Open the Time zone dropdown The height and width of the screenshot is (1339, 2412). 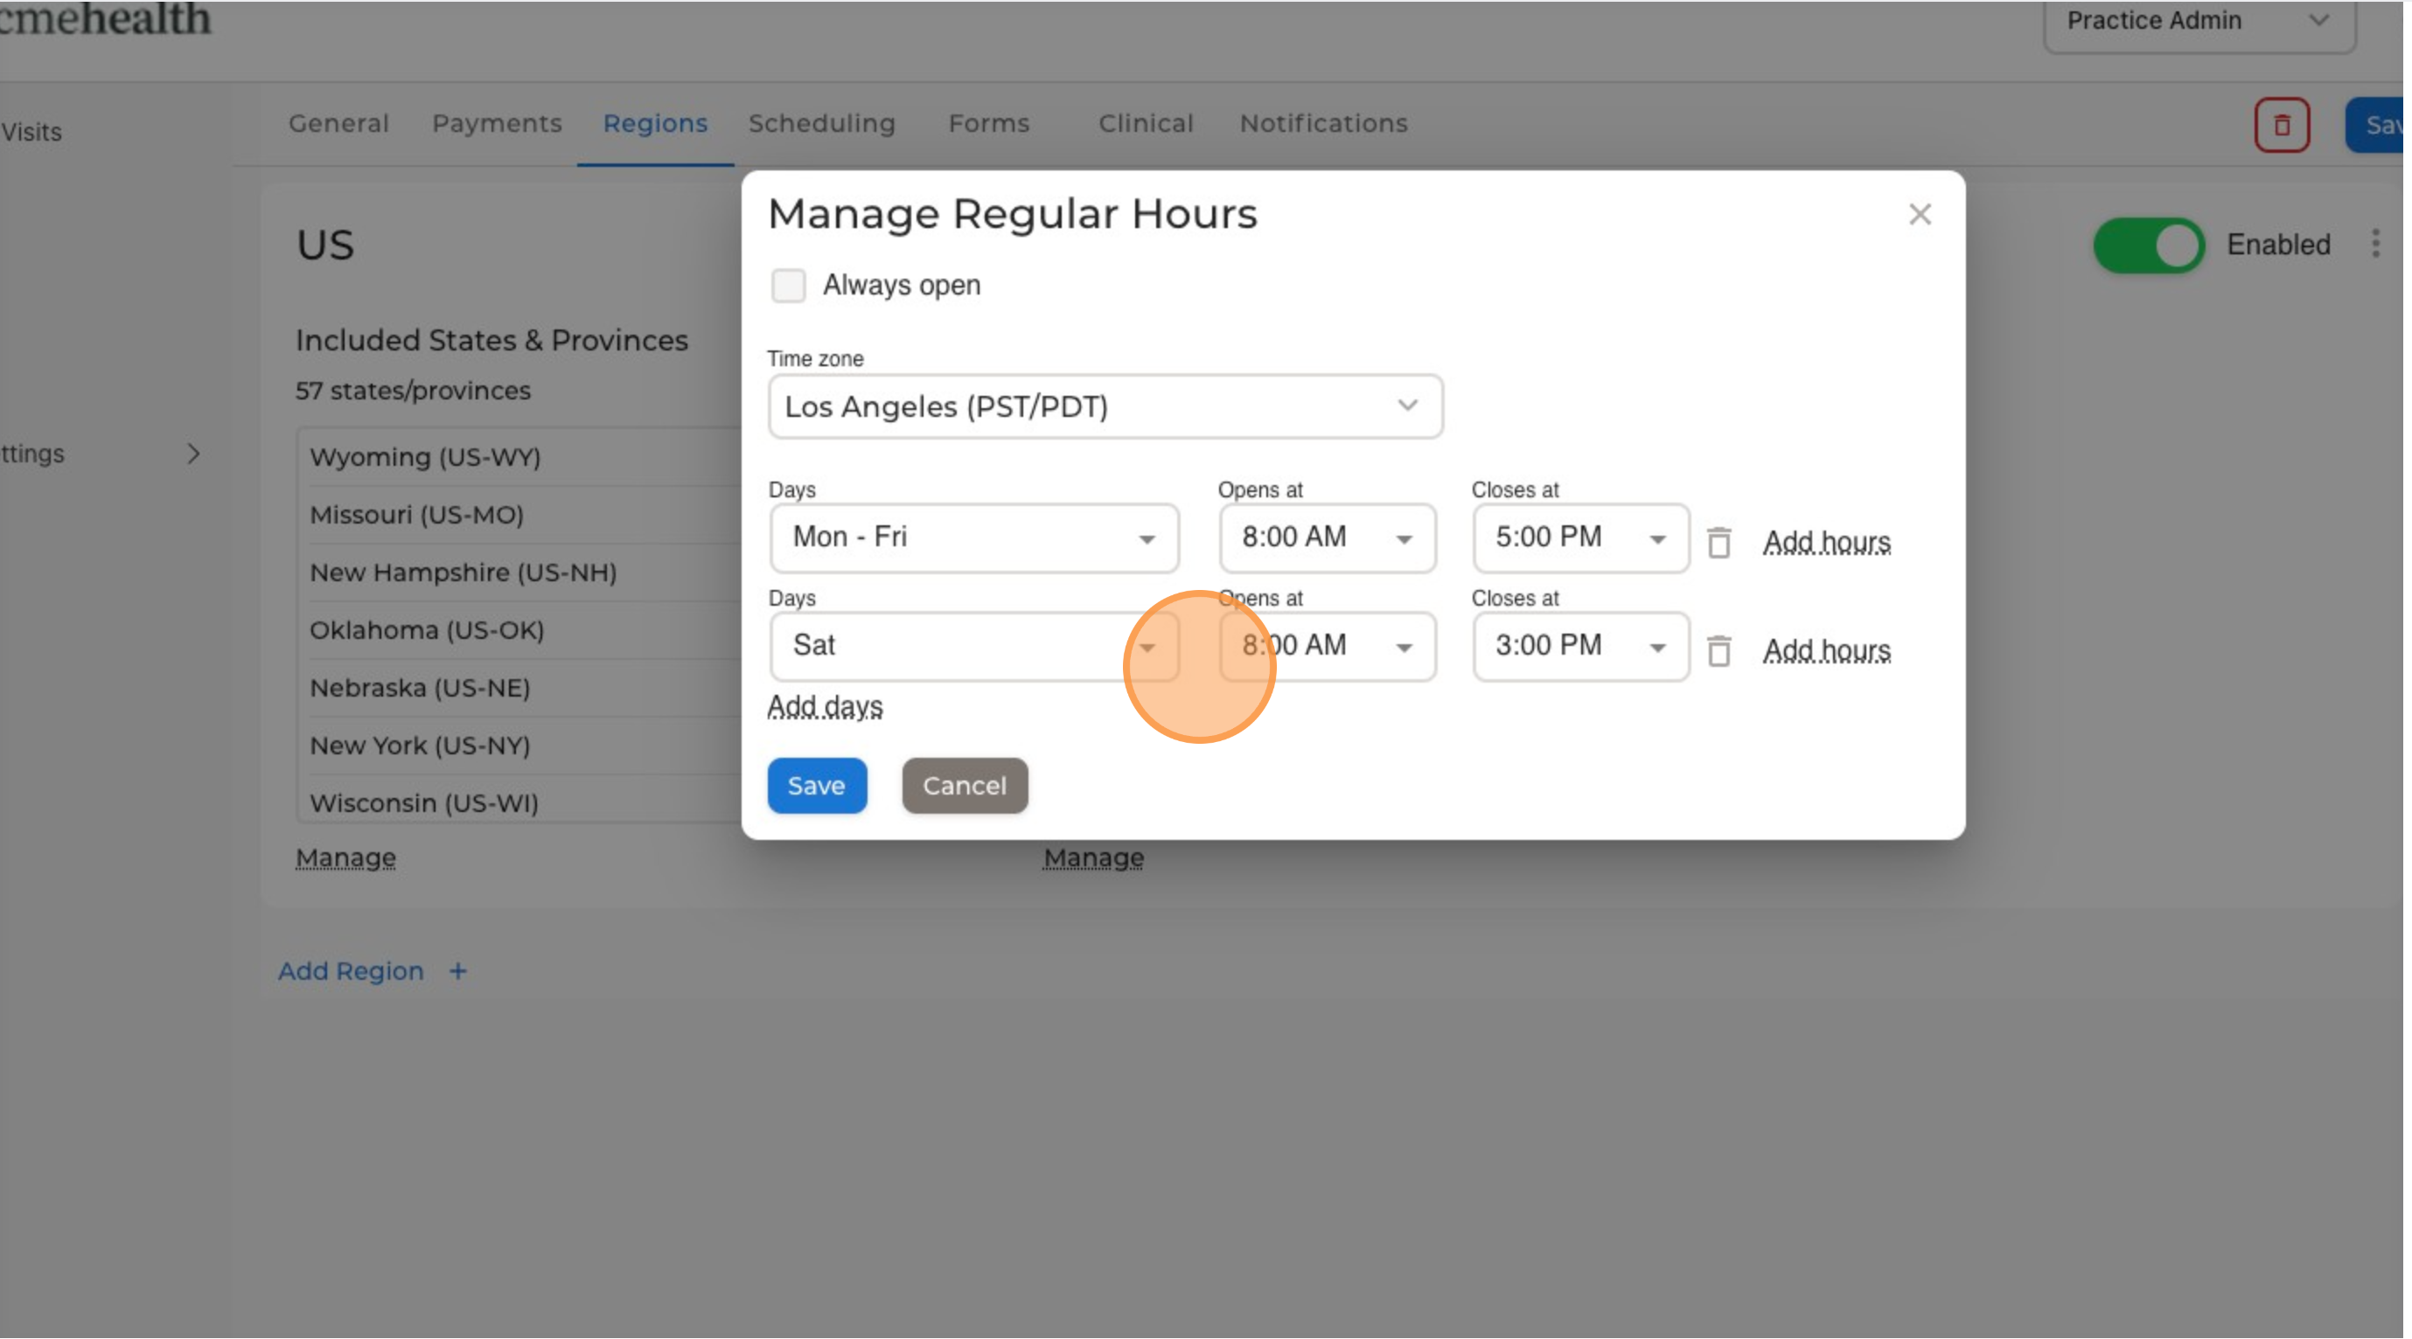click(x=1105, y=407)
